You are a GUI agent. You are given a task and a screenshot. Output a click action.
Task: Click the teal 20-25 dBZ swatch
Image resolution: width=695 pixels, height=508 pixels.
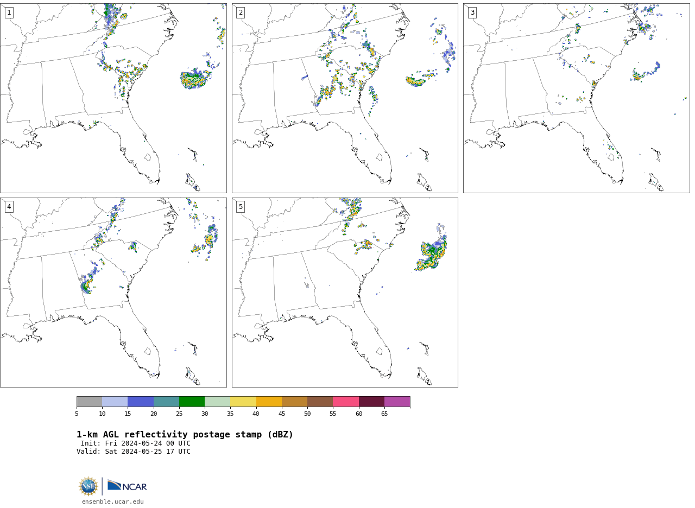point(166,402)
